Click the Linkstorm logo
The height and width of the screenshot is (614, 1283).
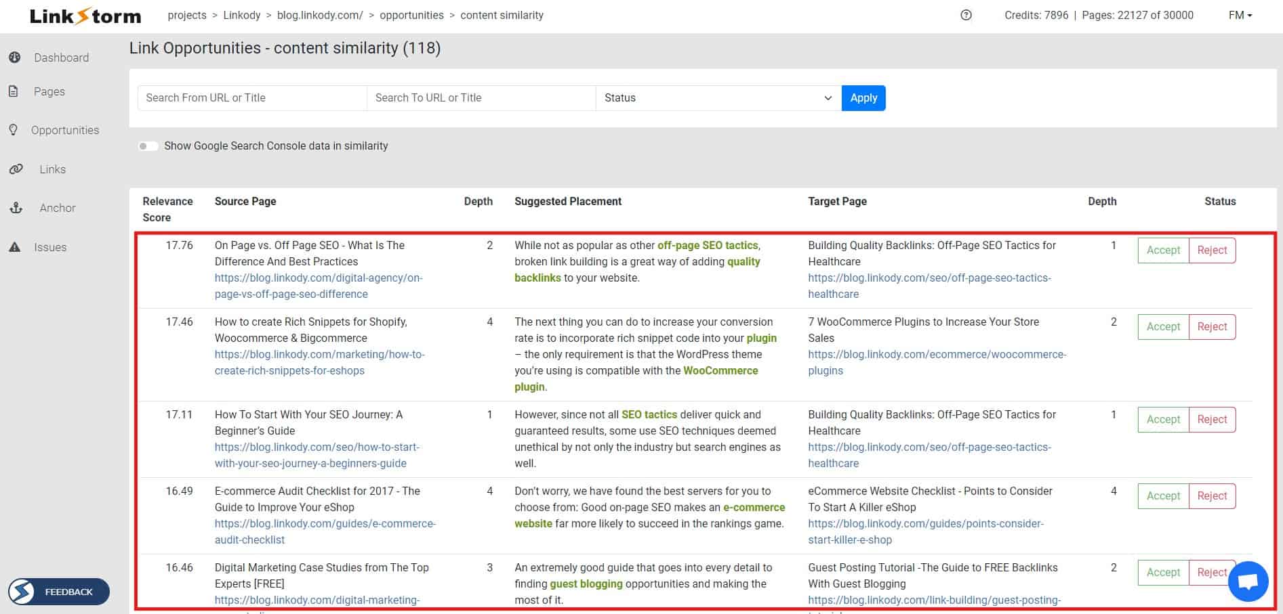pos(83,16)
